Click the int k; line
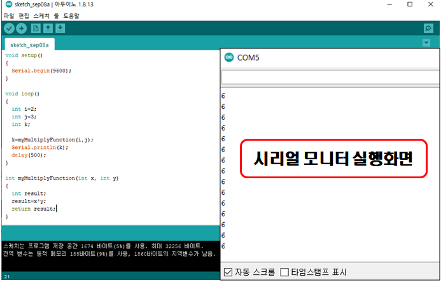441x282 pixels. click(21, 124)
